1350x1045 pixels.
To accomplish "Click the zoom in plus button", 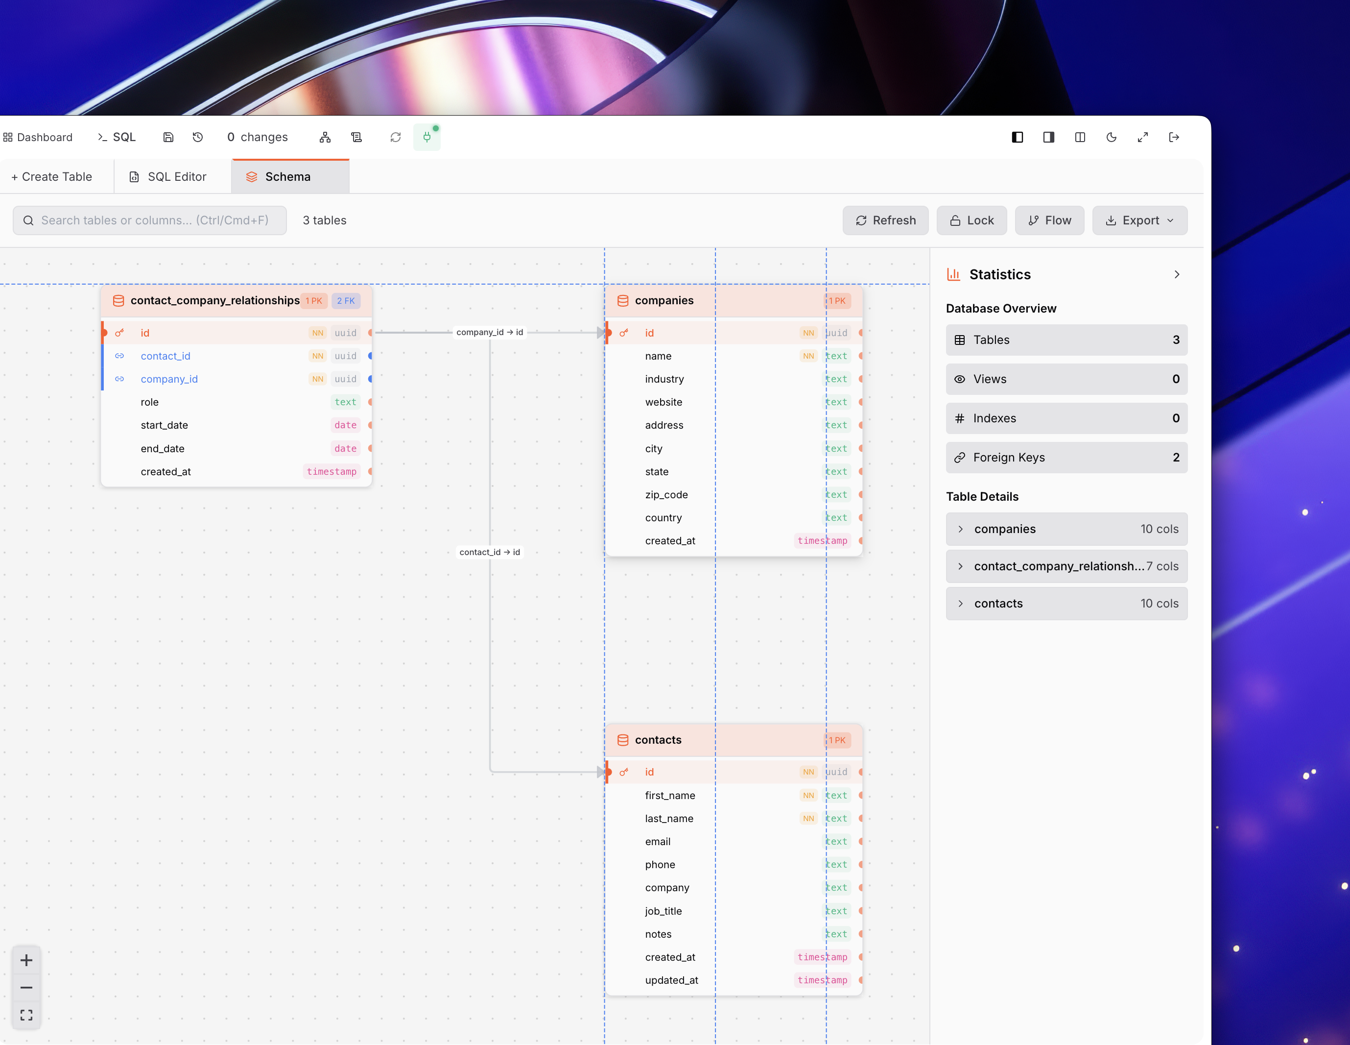I will coord(26,960).
